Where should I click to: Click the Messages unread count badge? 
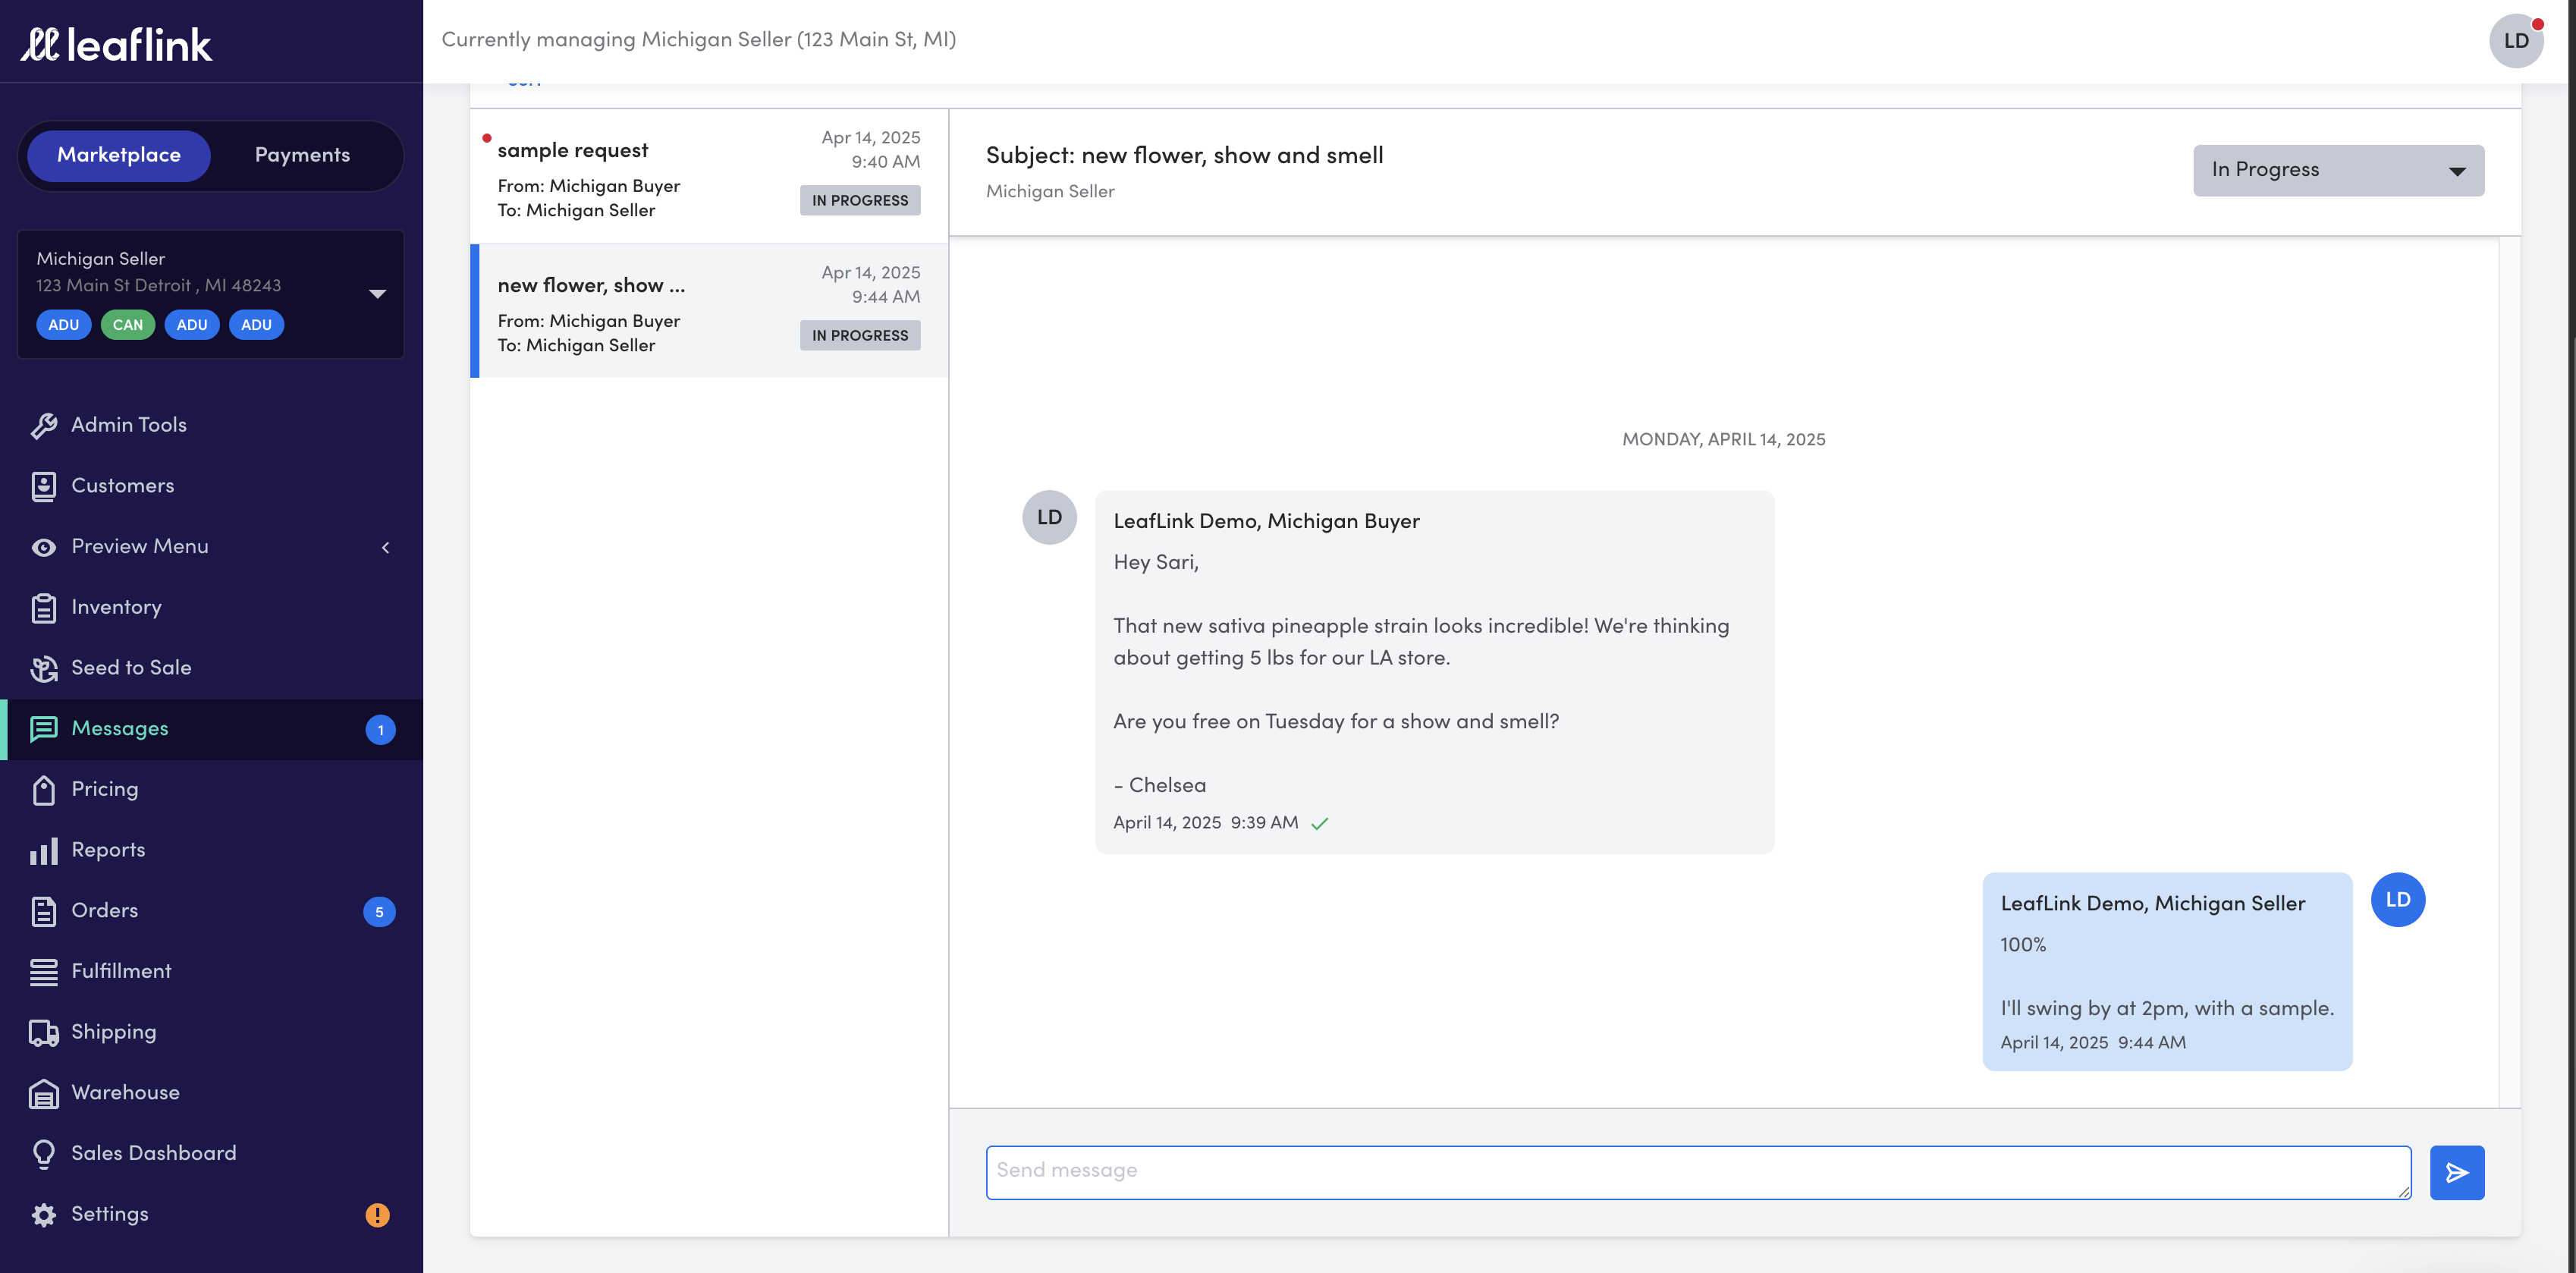(x=380, y=730)
